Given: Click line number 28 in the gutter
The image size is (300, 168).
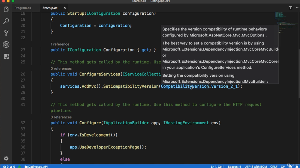Looking at the screenshot, I should coord(23,86).
